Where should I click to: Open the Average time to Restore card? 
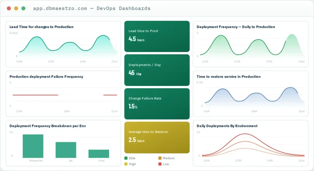(x=157, y=137)
